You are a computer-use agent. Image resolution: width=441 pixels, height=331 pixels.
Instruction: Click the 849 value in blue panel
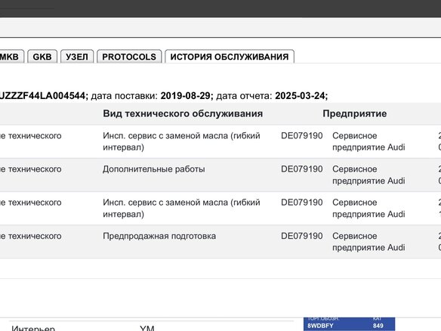(378, 326)
